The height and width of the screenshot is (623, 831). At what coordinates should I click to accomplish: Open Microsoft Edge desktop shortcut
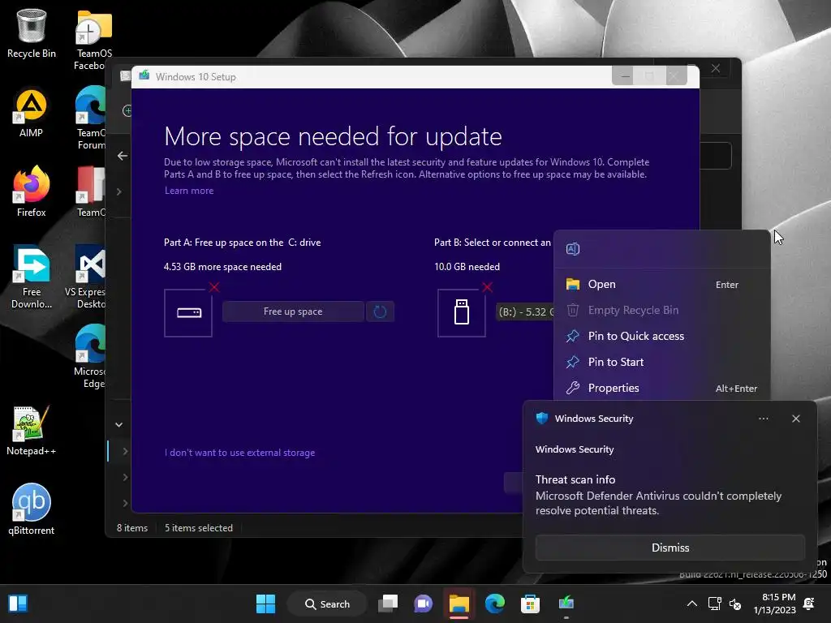click(x=90, y=356)
